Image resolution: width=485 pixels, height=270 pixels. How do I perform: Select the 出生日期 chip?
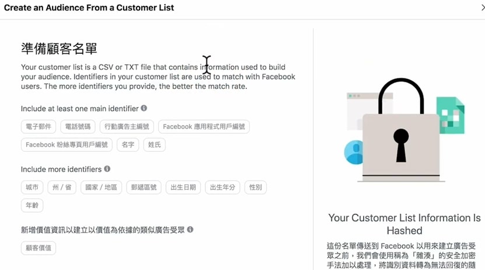pyautogui.click(x=183, y=188)
